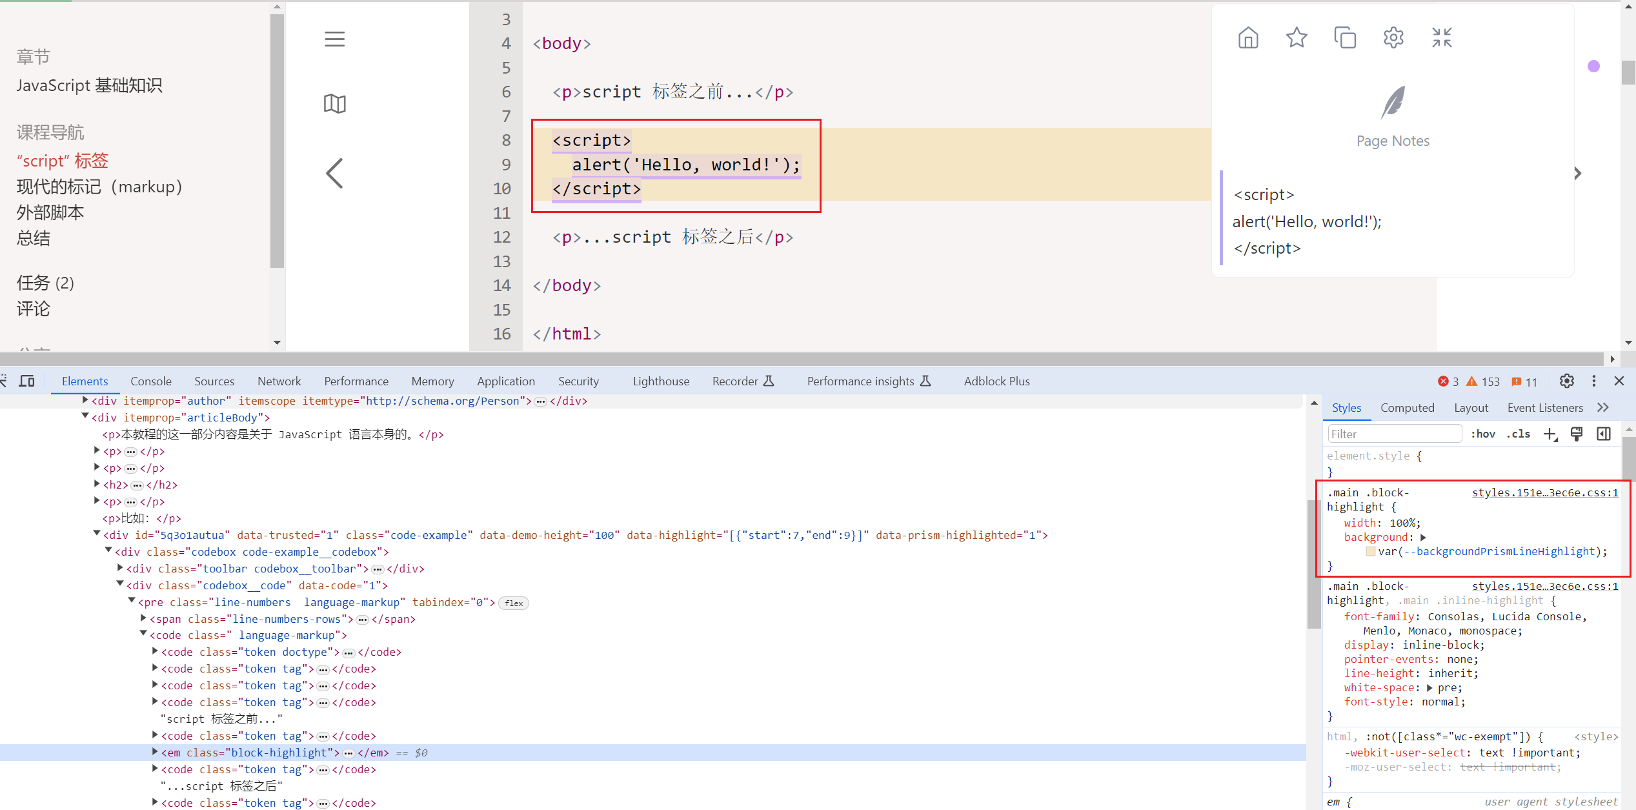Toggle :hov element state
The height and width of the screenshot is (810, 1636).
point(1483,434)
